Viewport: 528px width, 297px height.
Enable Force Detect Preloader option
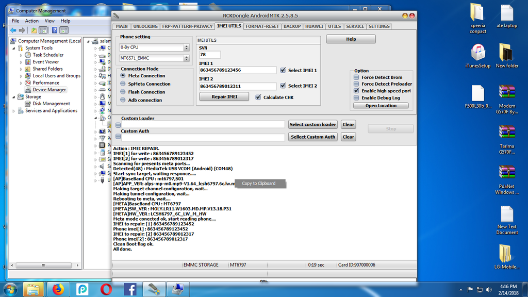pyautogui.click(x=356, y=84)
